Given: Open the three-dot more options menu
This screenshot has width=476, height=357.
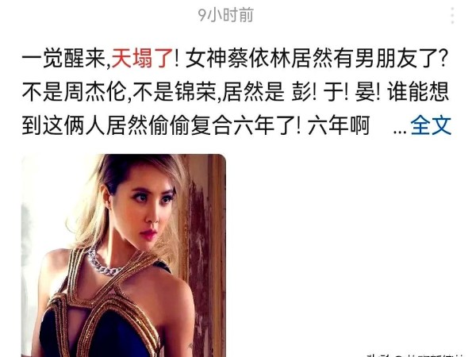Looking at the screenshot, I should 452,15.
